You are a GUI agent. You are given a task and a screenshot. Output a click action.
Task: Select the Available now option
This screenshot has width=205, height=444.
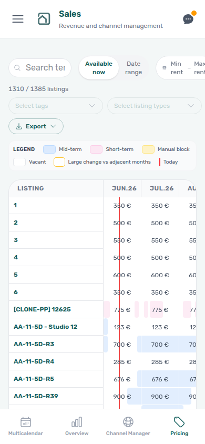point(99,68)
